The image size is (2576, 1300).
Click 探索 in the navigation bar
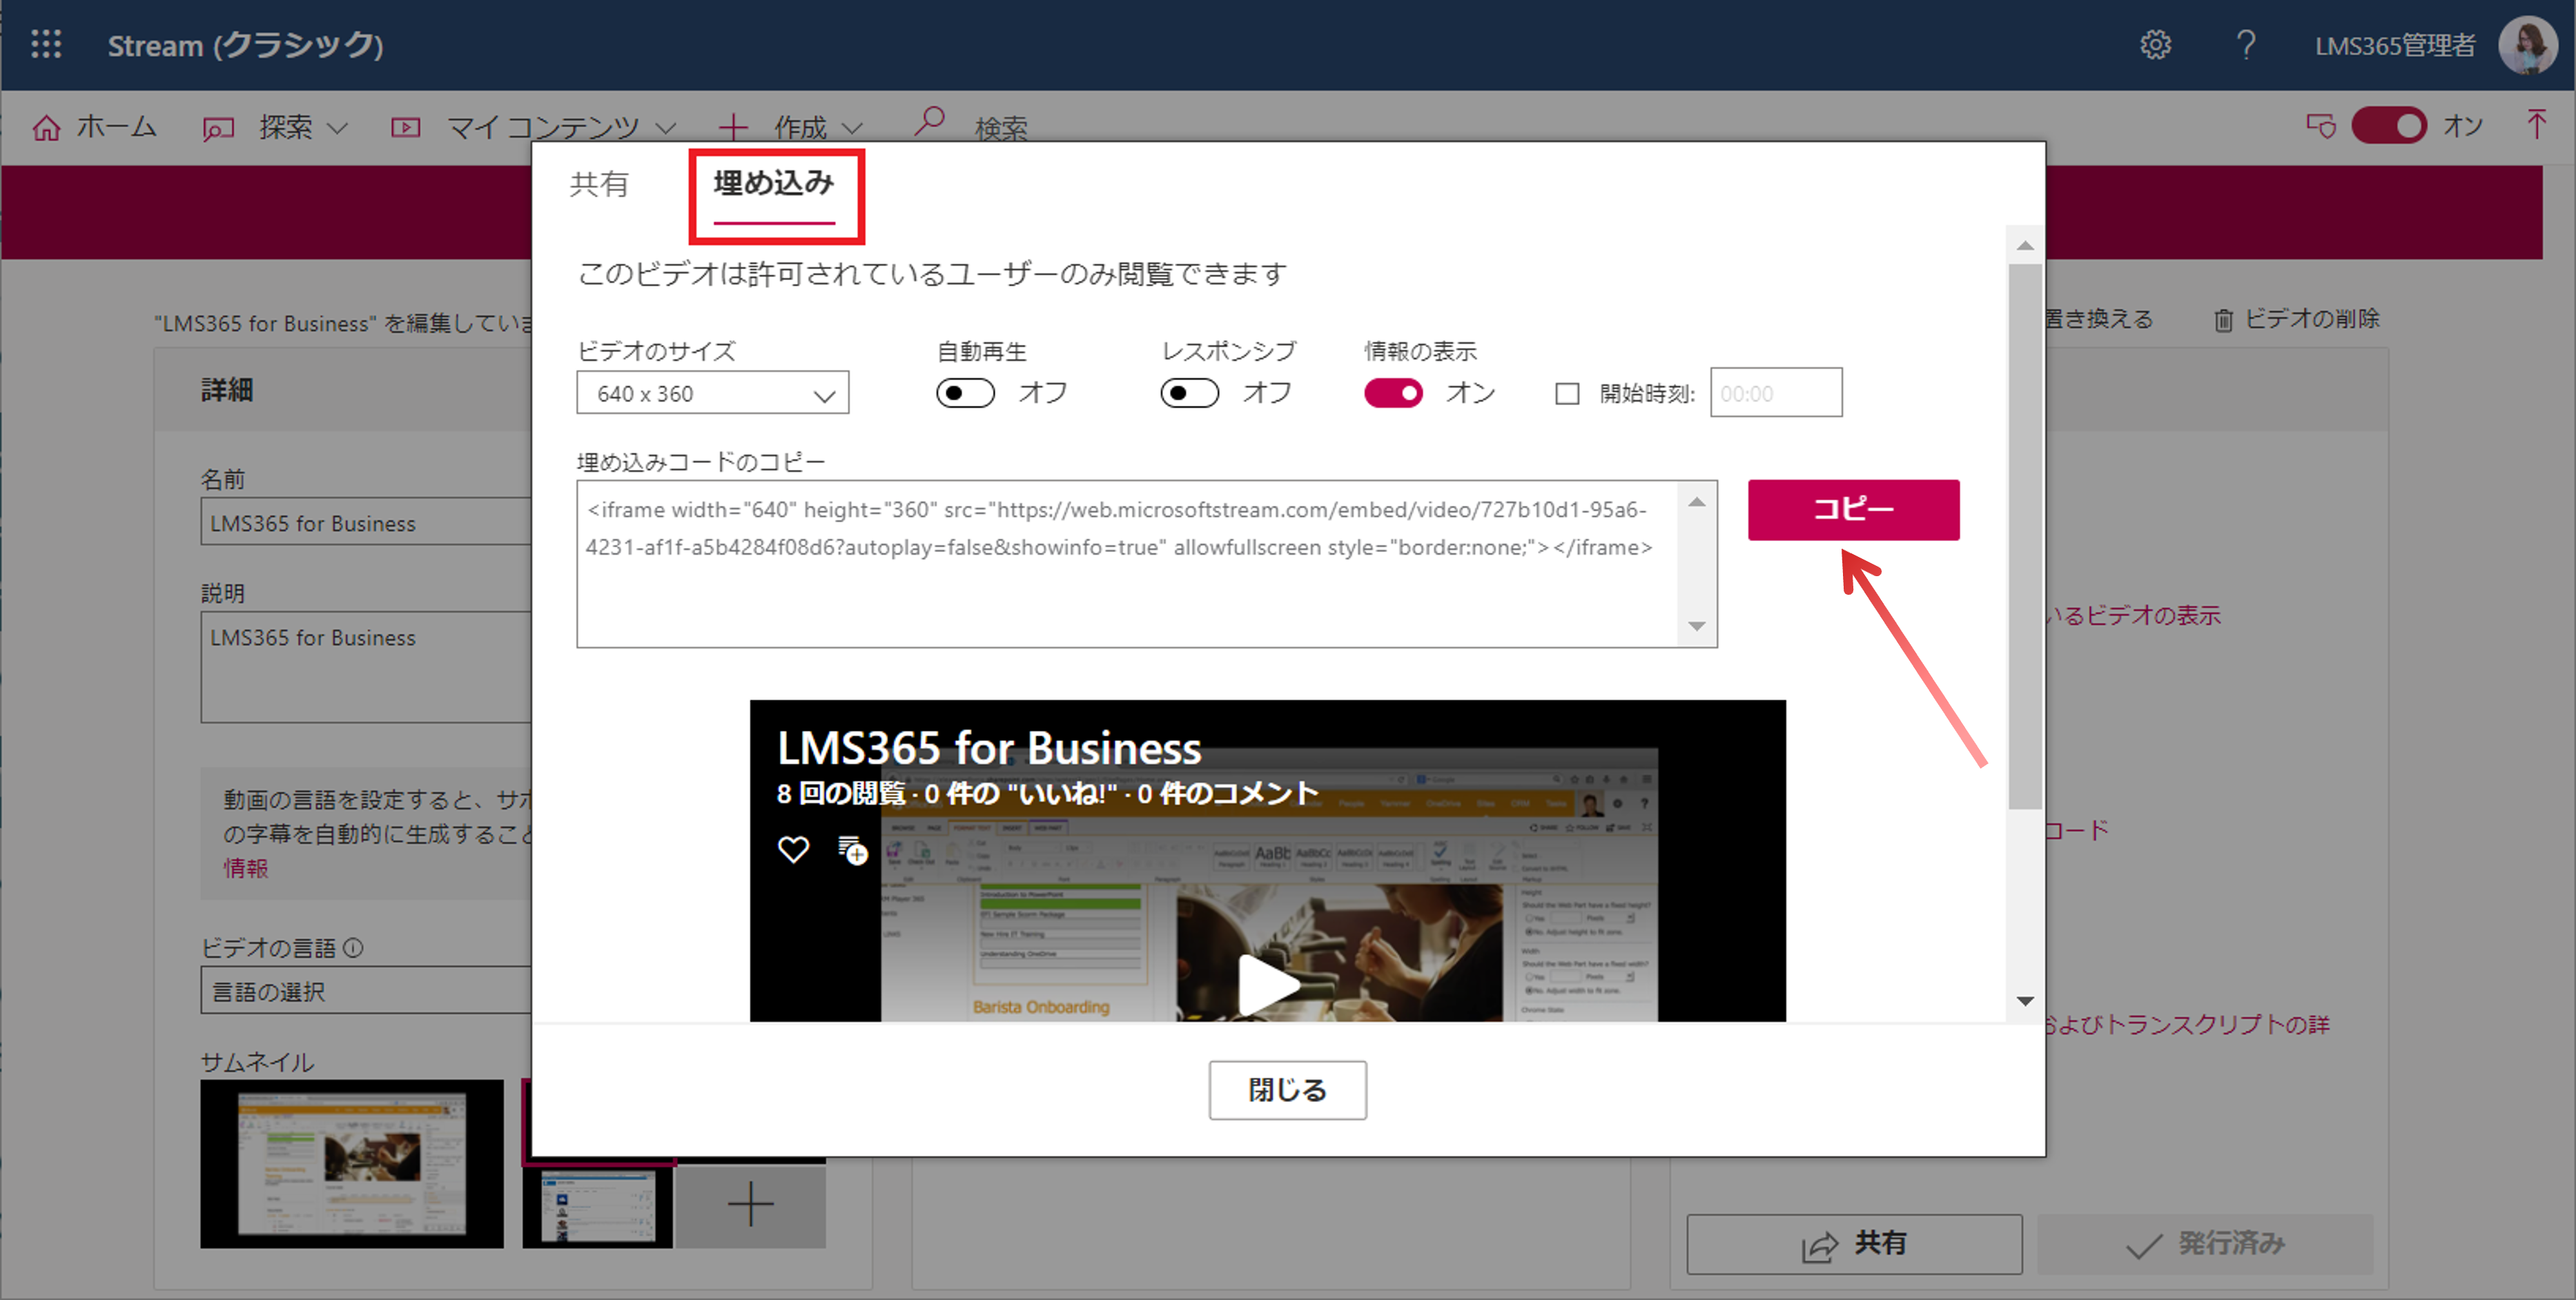[x=285, y=127]
